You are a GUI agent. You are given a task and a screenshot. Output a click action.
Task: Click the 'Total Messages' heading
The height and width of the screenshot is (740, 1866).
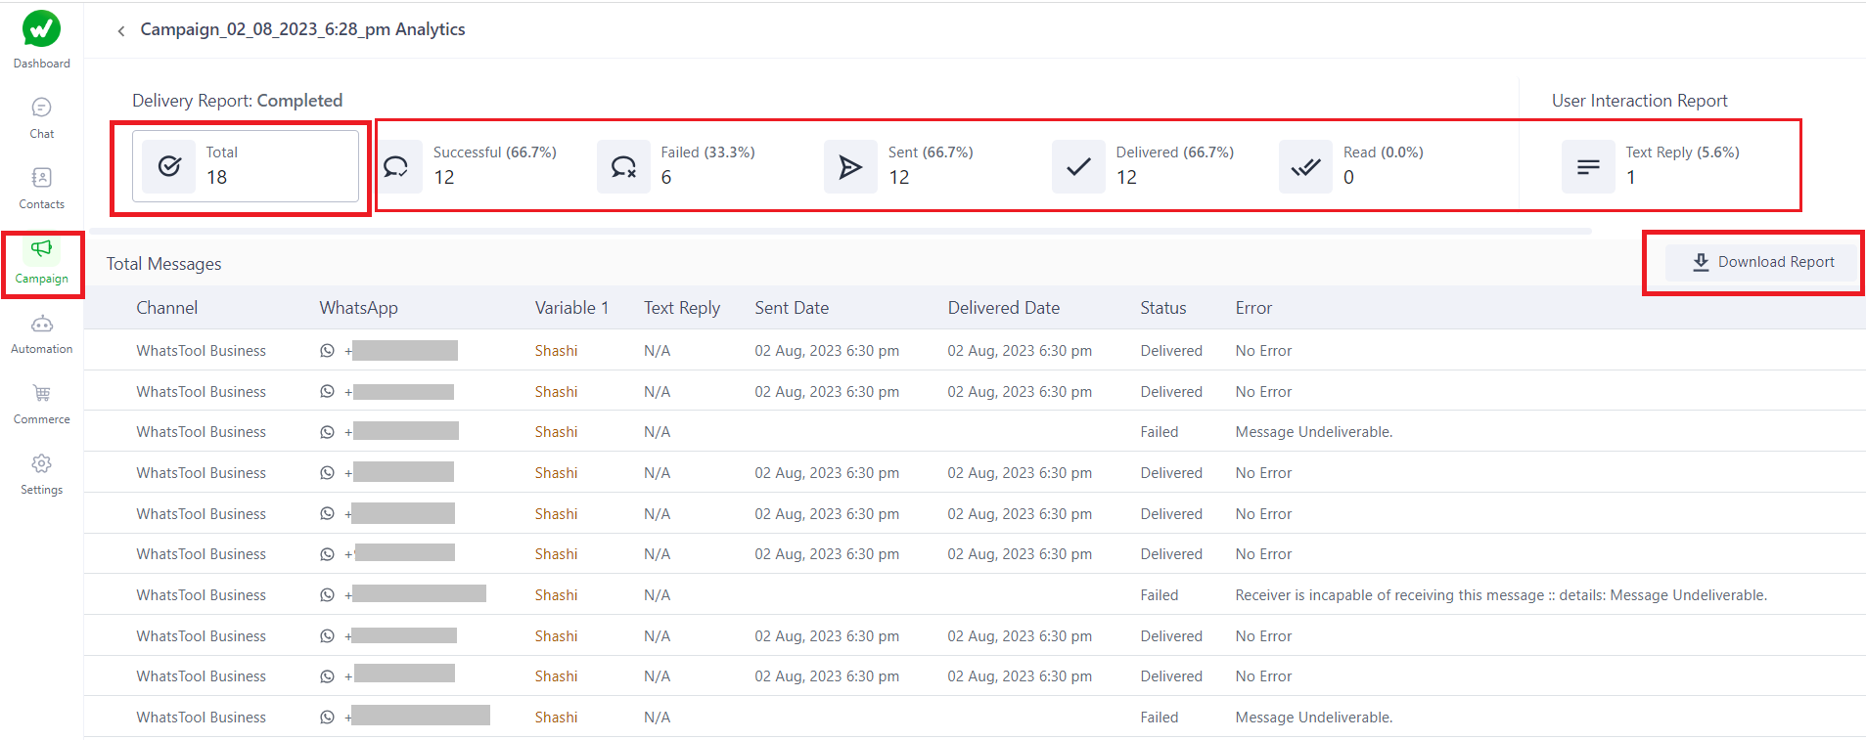pyautogui.click(x=163, y=264)
